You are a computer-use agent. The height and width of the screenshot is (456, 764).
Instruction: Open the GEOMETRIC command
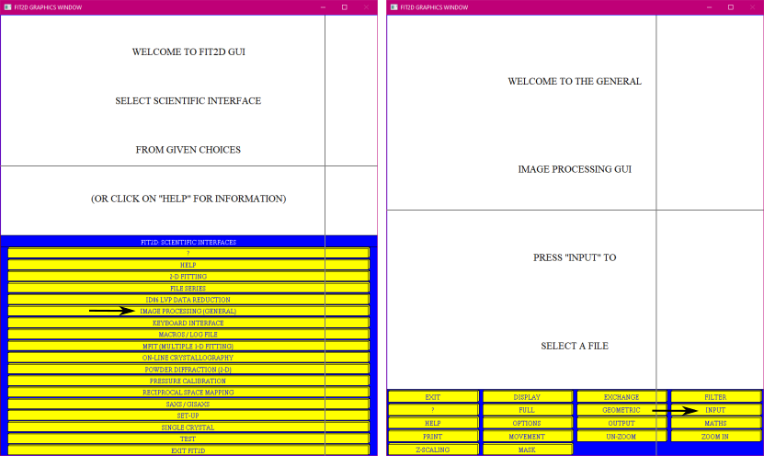click(621, 410)
